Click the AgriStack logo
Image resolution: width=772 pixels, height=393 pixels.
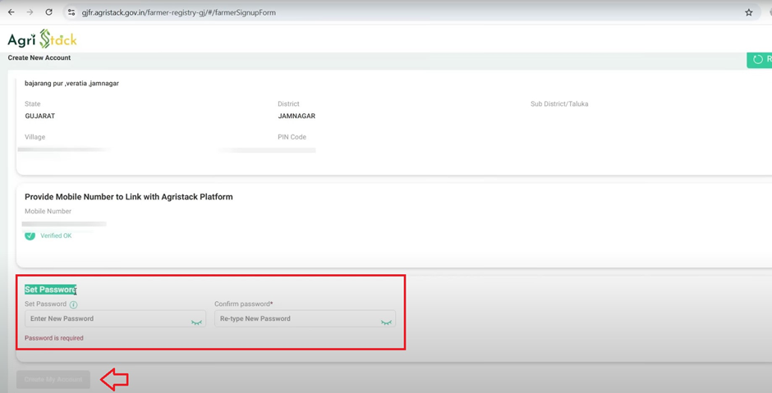coord(43,39)
